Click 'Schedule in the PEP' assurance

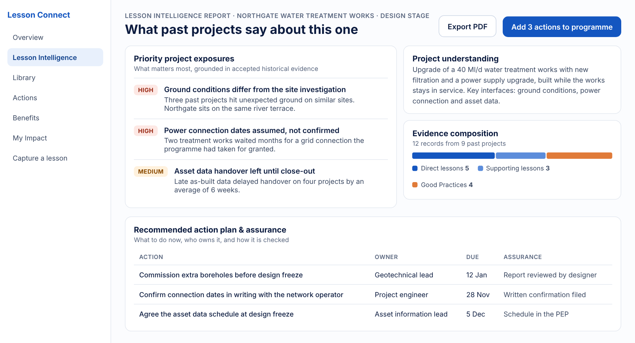point(536,314)
